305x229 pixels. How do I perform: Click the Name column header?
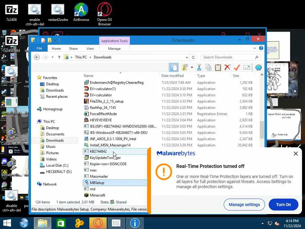pos(88,75)
